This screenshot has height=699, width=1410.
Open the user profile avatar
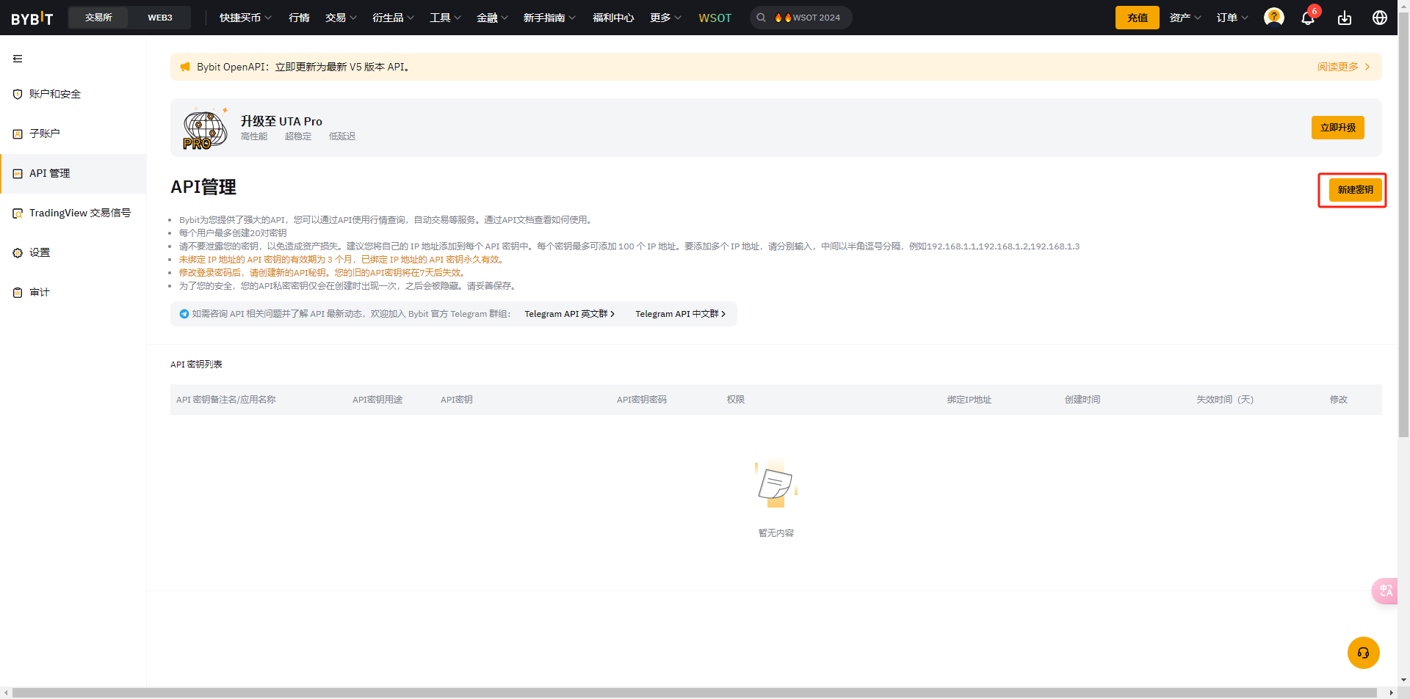[1274, 17]
